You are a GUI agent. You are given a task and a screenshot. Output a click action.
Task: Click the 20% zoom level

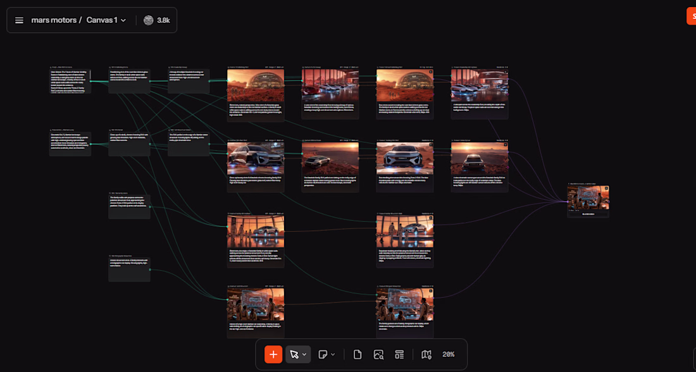449,354
